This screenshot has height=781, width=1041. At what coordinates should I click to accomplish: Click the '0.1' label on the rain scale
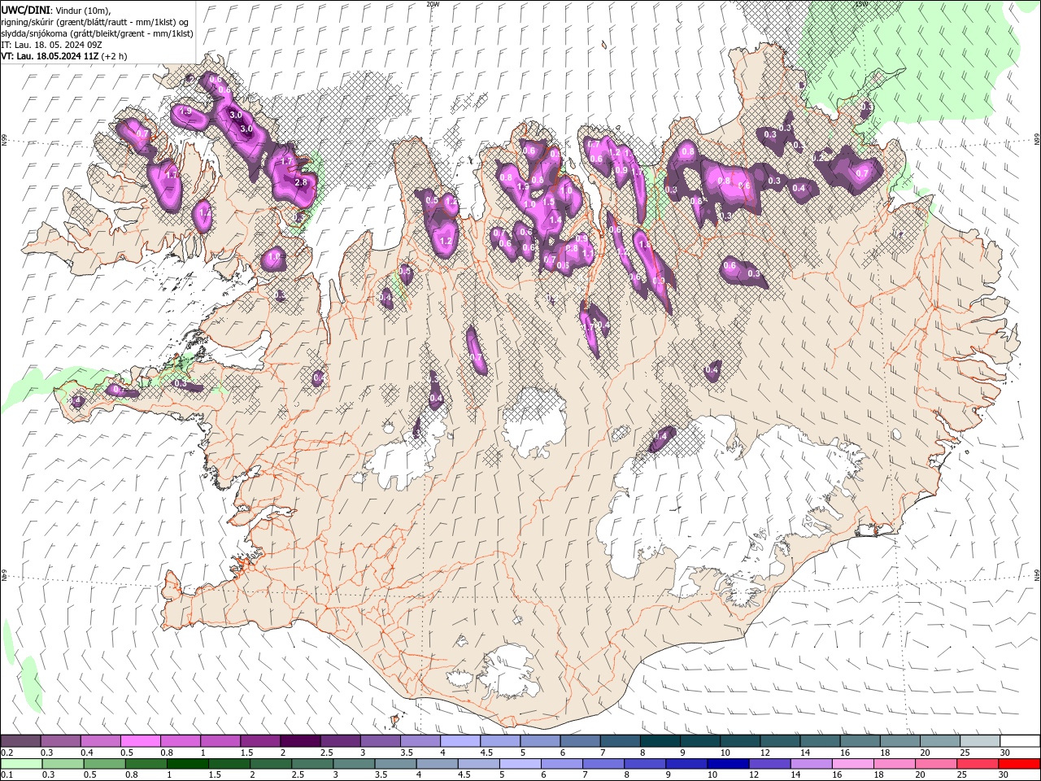(x=7, y=774)
